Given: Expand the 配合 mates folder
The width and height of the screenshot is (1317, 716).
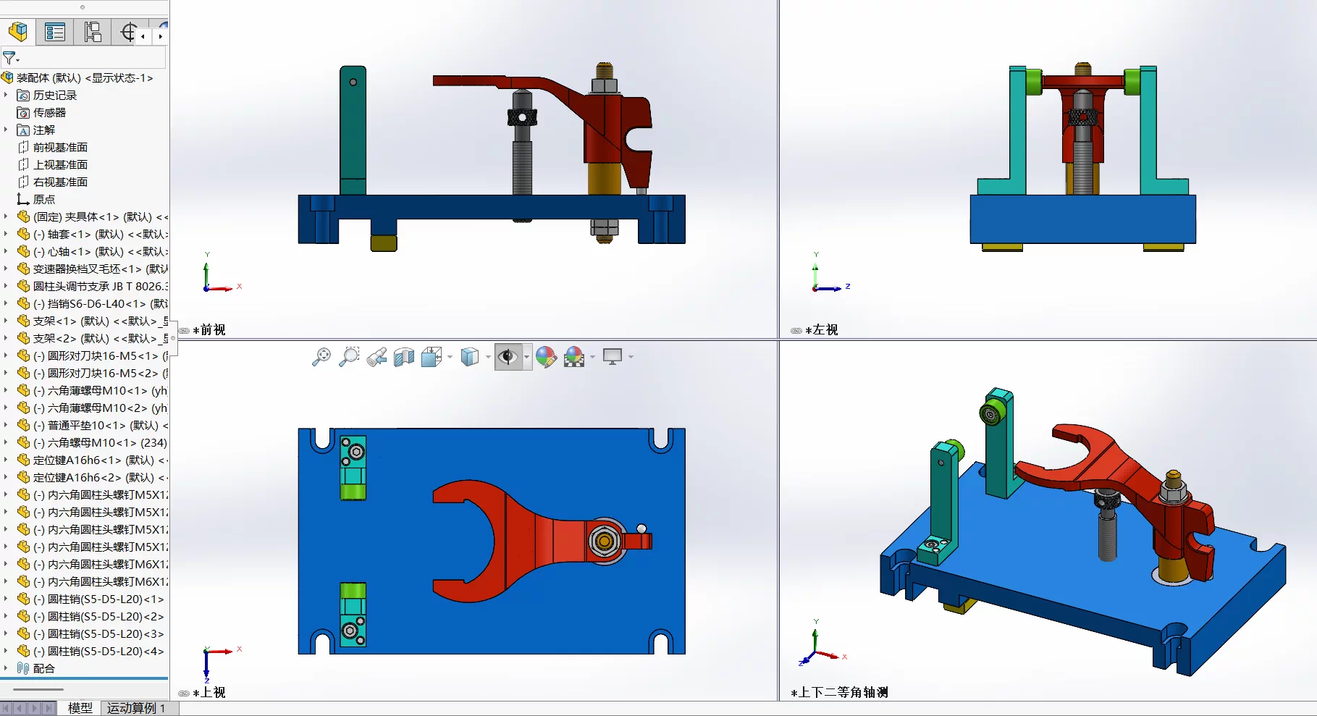Looking at the screenshot, I should pos(6,668).
